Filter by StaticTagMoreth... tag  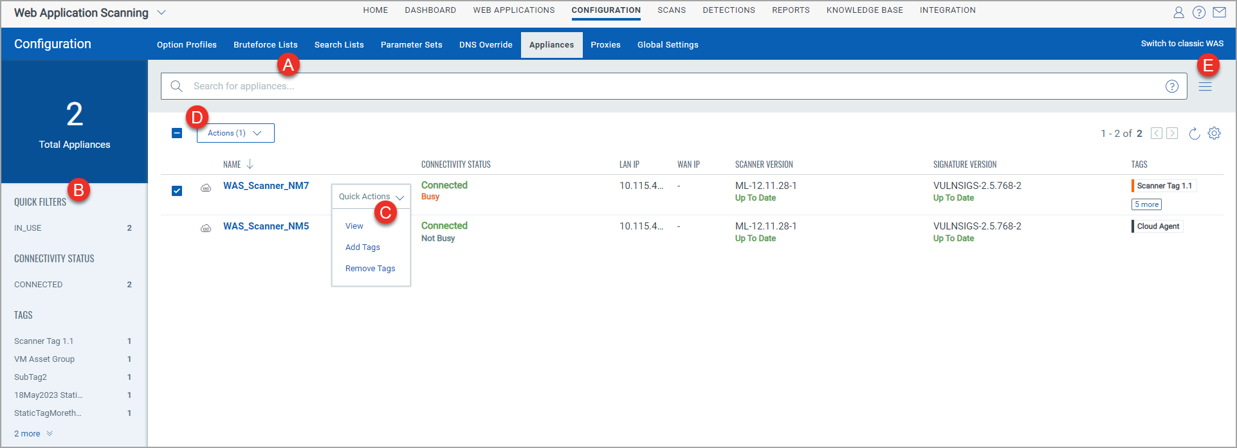coord(74,413)
